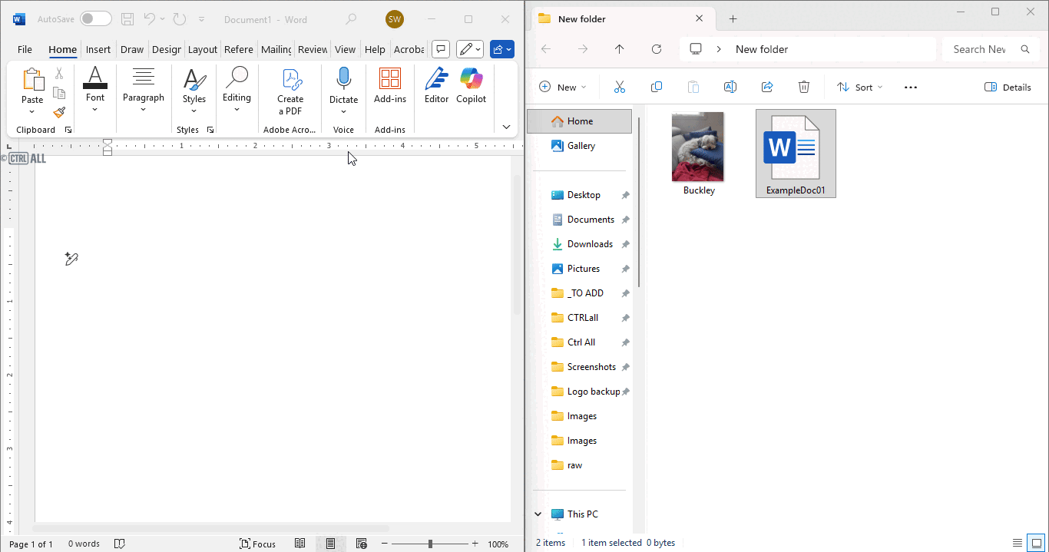The width and height of the screenshot is (1049, 552).
Task: Switch to the Insert ribbon tab
Action: [98, 48]
